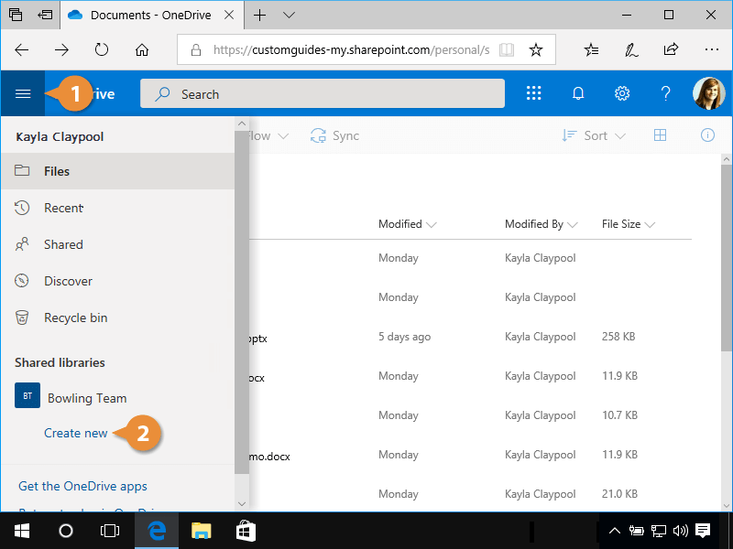Add notes with pen icon
The height and width of the screenshot is (549, 733).
[x=631, y=49]
